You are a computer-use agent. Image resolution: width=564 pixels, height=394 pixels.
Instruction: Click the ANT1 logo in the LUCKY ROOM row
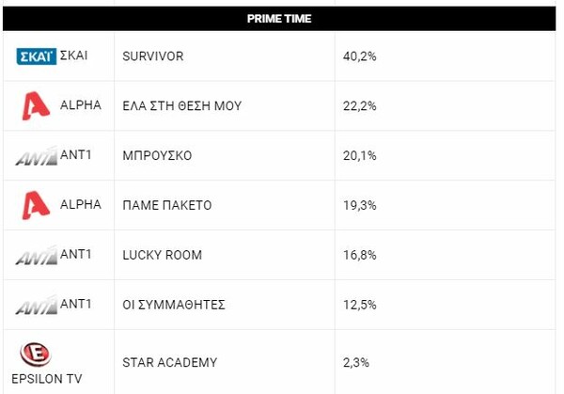[x=37, y=255]
